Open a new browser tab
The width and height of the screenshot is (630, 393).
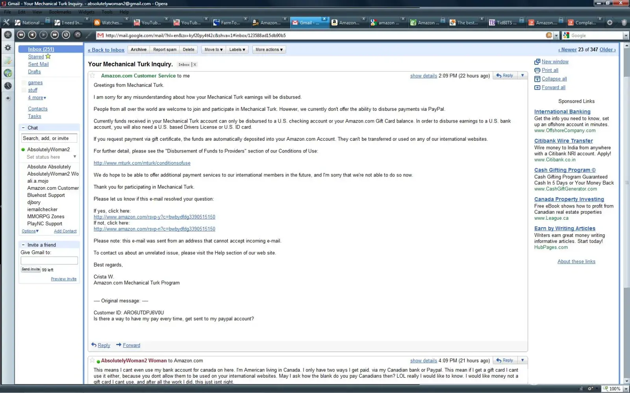(x=610, y=22)
